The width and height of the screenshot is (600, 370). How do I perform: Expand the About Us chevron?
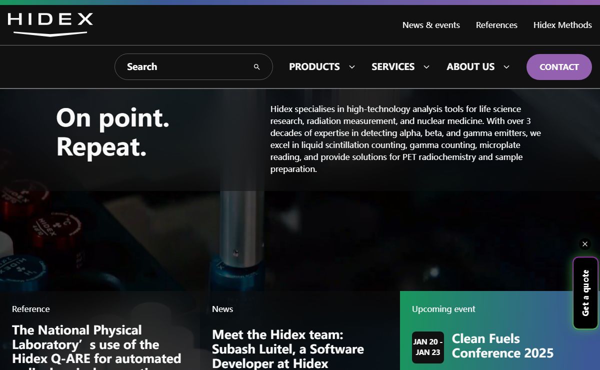click(506, 67)
